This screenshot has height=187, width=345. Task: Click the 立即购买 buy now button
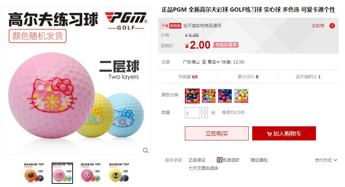(x=217, y=133)
